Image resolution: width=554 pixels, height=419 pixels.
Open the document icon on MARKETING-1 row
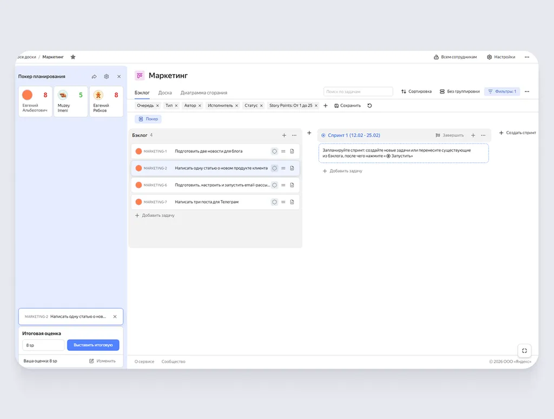point(292,152)
